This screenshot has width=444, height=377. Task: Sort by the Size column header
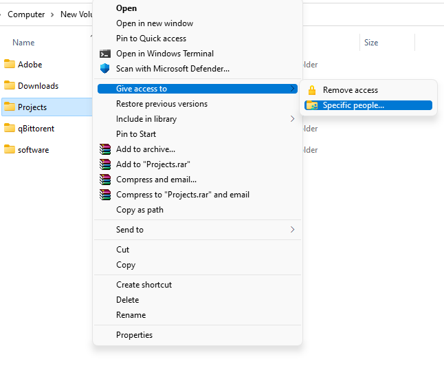(371, 43)
